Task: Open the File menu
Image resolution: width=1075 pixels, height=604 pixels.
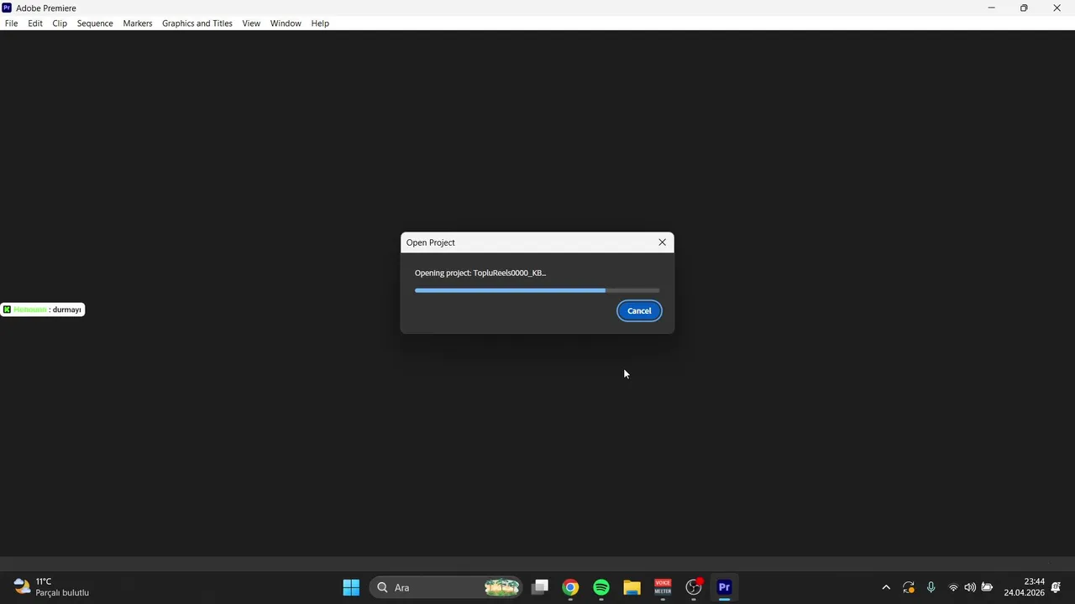Action: coord(11,23)
